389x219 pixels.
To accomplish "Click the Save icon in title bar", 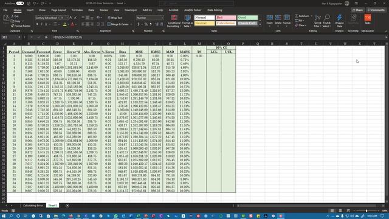I will [29, 4].
